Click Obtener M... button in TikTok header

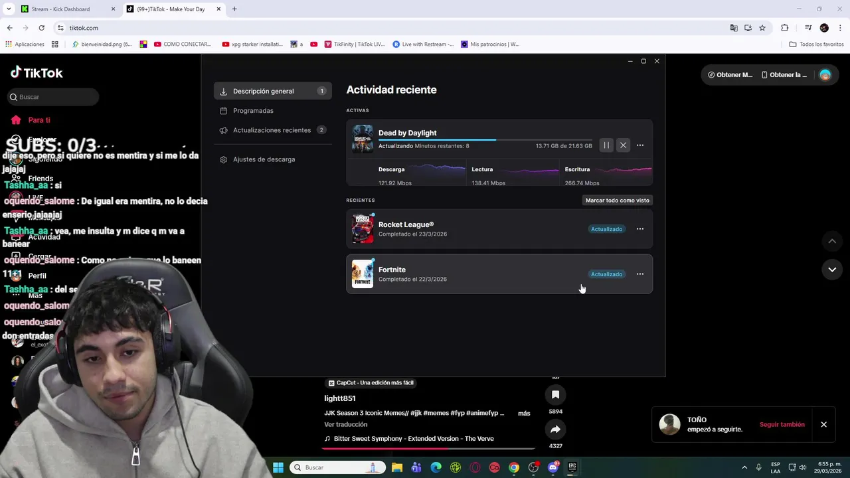[730, 75]
